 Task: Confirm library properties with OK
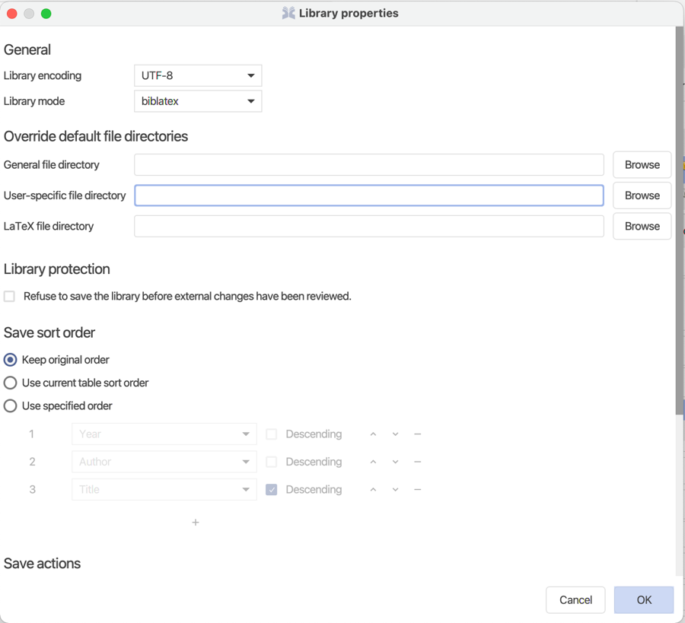pos(643,599)
